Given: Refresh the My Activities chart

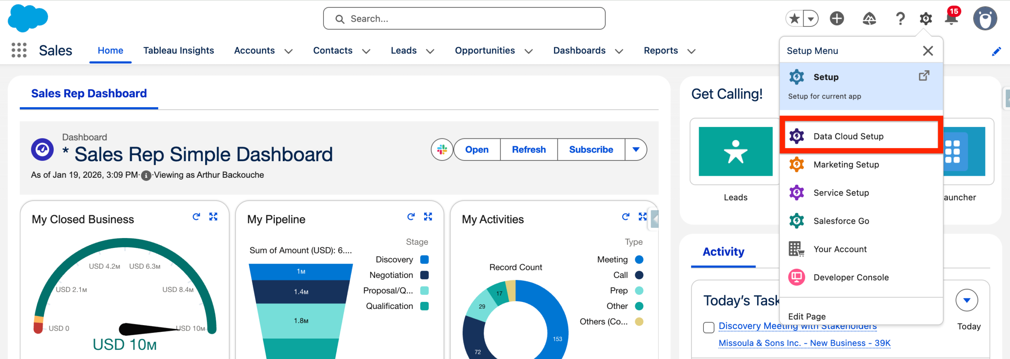Looking at the screenshot, I should pyautogui.click(x=625, y=216).
